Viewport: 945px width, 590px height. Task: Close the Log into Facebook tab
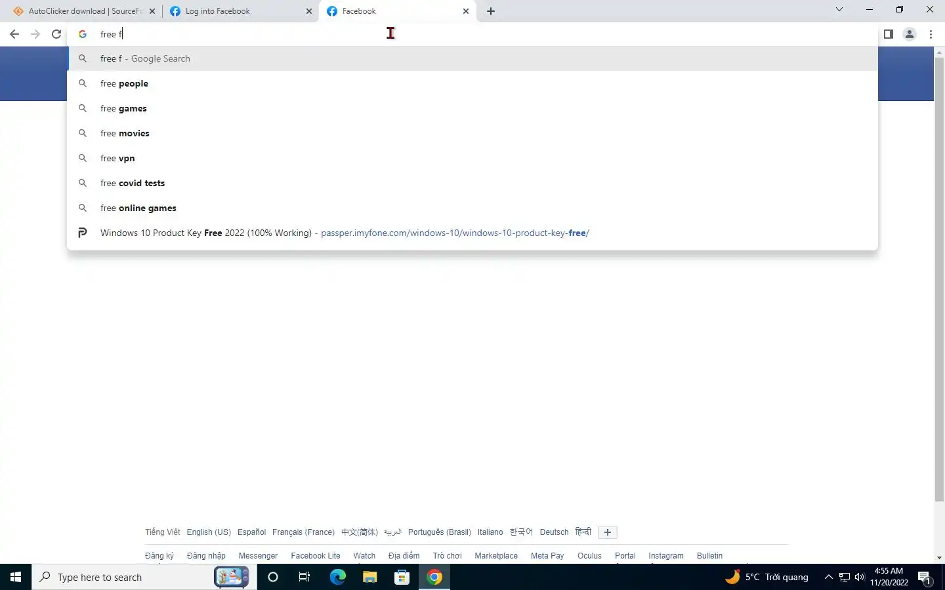point(309,11)
